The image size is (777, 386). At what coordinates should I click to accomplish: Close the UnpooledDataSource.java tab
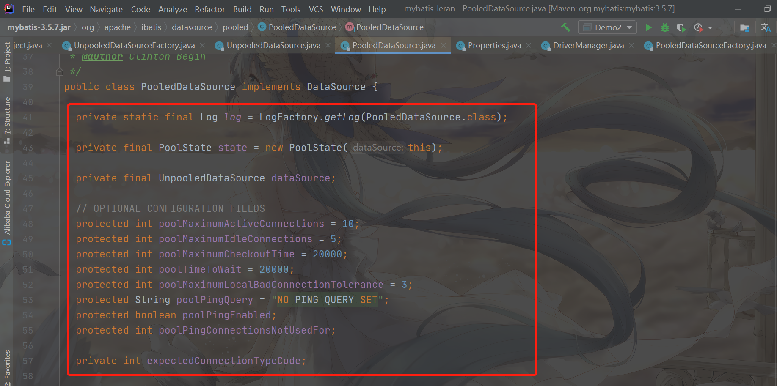pos(328,45)
